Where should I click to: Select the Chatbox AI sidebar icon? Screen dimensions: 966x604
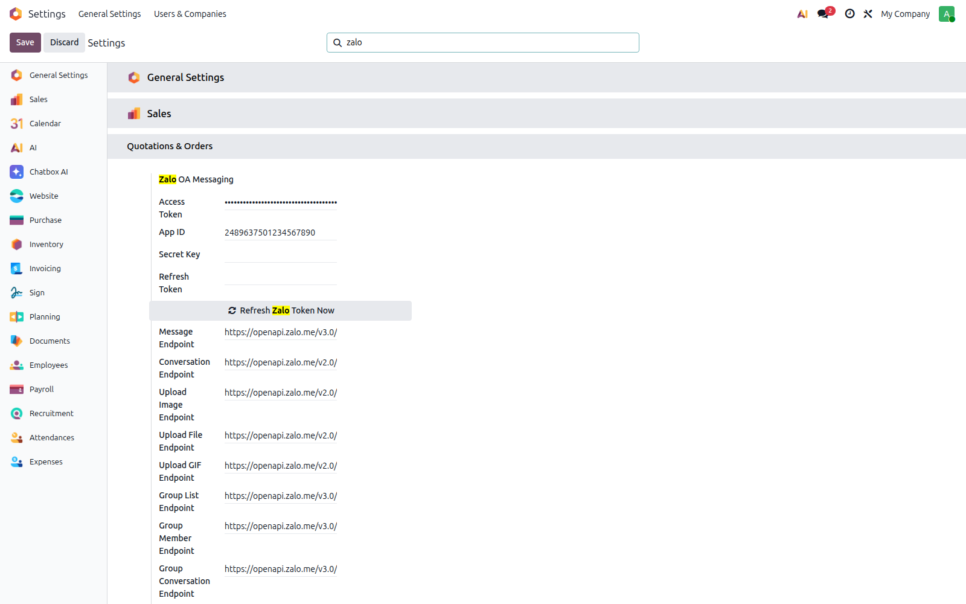17,172
